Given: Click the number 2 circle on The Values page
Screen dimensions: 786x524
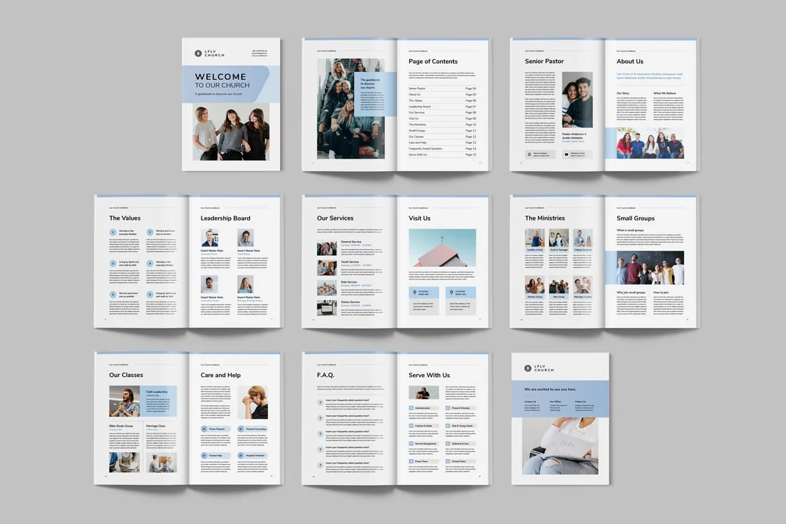Looking at the screenshot, I should coord(150,232).
